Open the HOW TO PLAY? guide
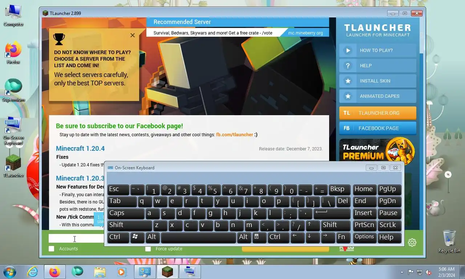The image size is (465, 279). tap(378, 50)
